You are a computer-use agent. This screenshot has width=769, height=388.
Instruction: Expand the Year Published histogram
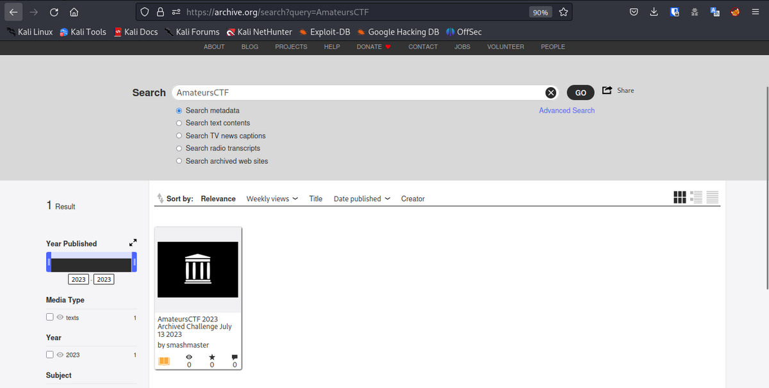coord(133,243)
